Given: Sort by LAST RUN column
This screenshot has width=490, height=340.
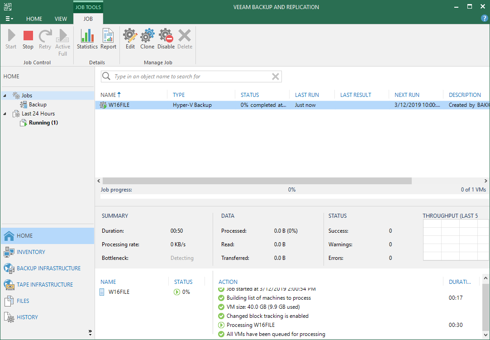Looking at the screenshot, I should [x=307, y=95].
